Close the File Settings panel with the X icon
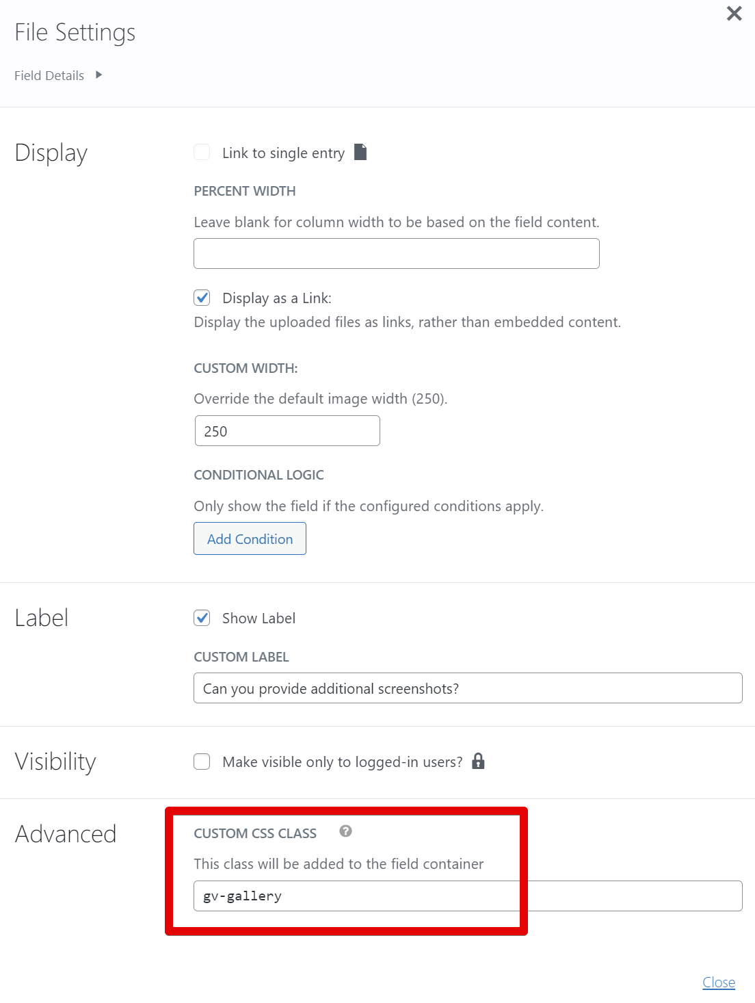This screenshot has height=1003, width=755. point(734,14)
